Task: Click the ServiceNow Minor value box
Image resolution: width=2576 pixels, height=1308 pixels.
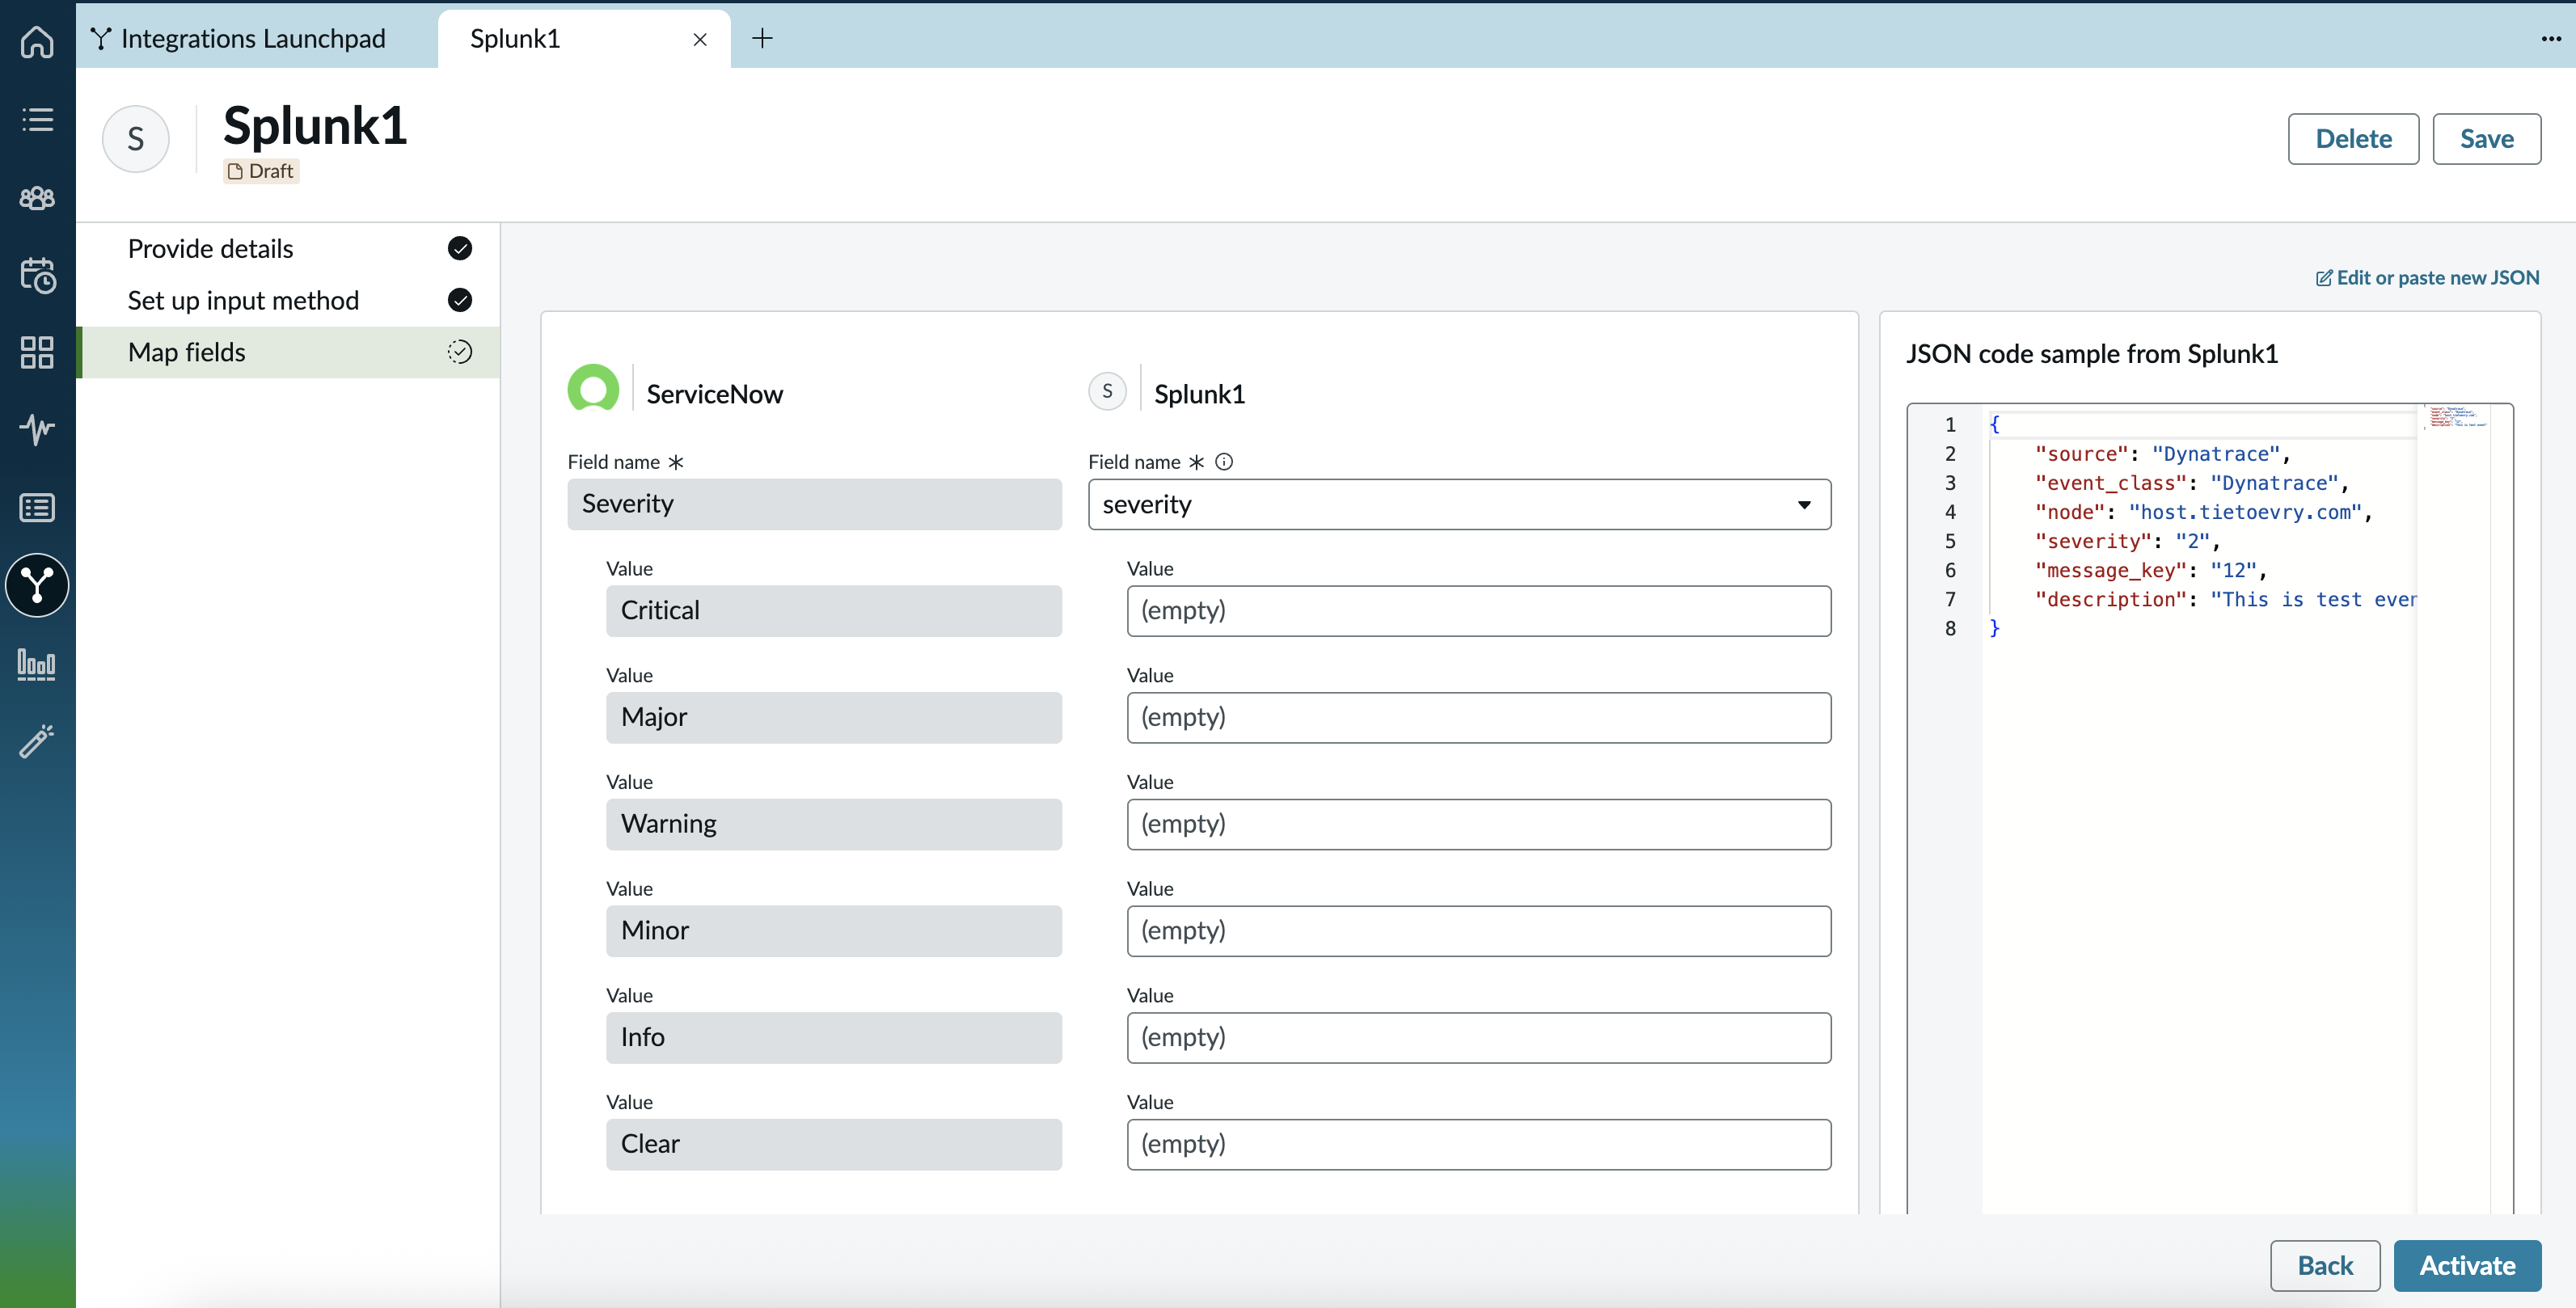Action: [833, 931]
